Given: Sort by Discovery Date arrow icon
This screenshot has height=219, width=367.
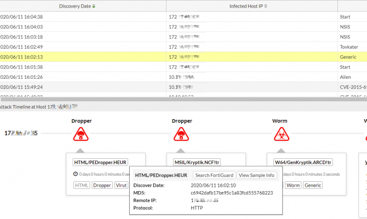Looking at the screenshot, I should (94, 7).
